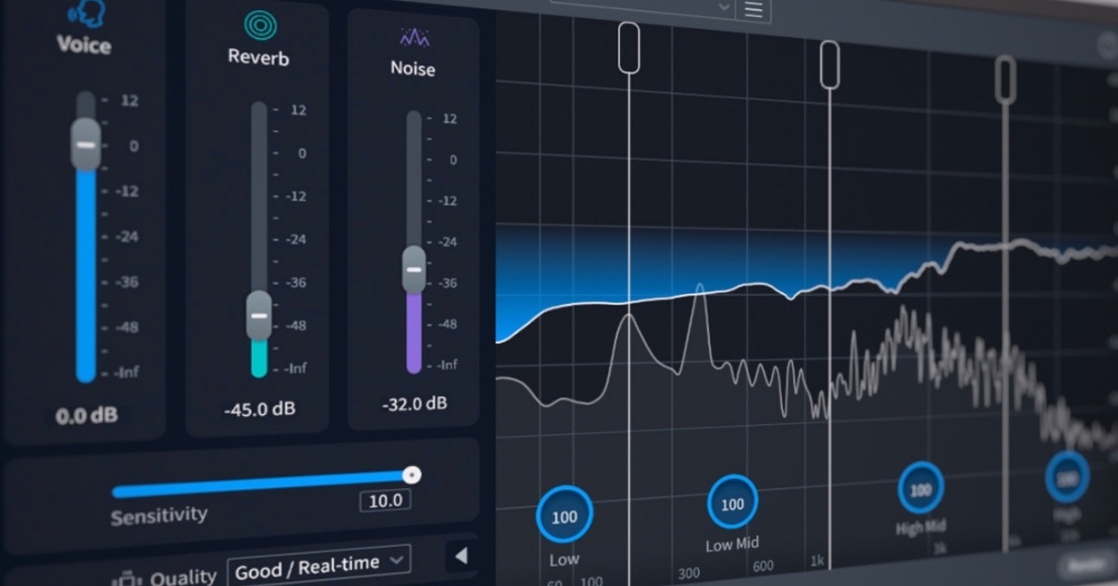The width and height of the screenshot is (1118, 586).
Task: Click the Reverb level slider handle
Action: pos(259,315)
